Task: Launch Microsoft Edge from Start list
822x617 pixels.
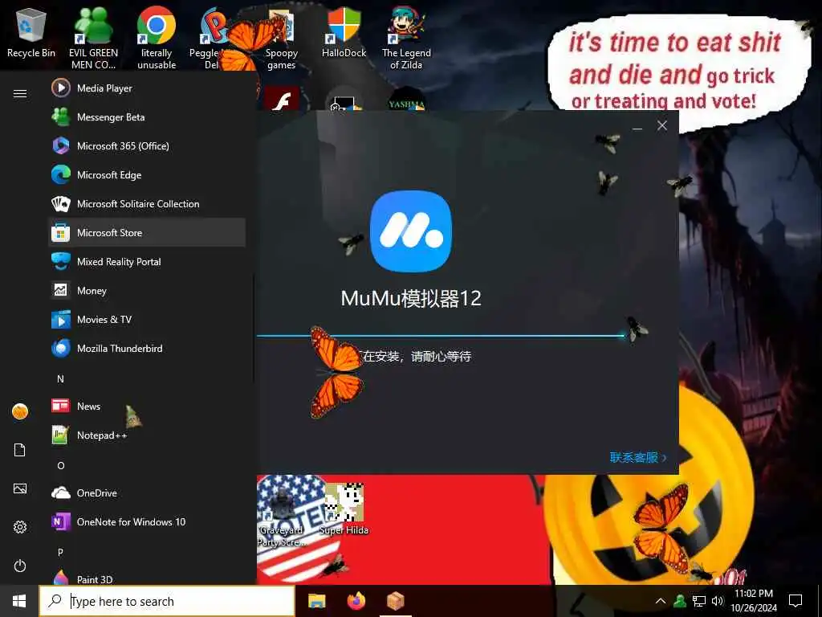Action: (x=147, y=174)
